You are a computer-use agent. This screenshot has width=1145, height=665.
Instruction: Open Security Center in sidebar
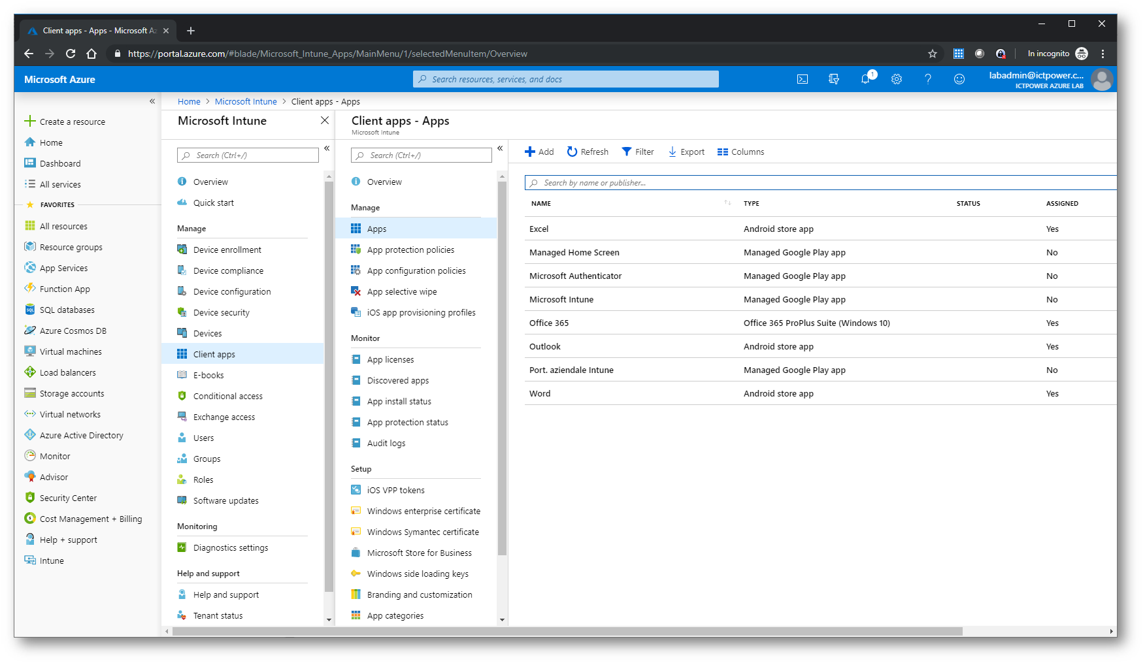tap(60, 498)
